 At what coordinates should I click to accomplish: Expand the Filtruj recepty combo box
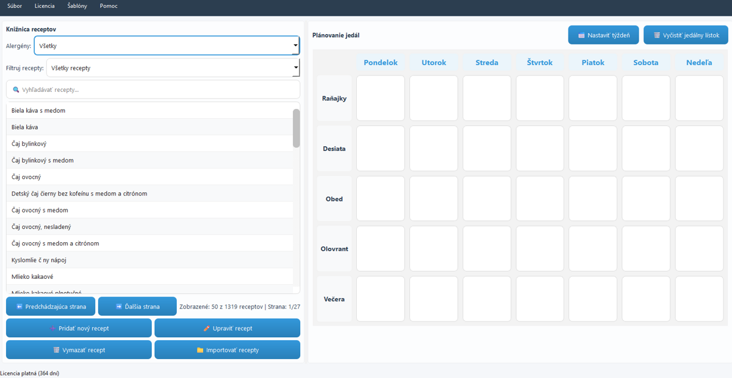[x=173, y=68]
